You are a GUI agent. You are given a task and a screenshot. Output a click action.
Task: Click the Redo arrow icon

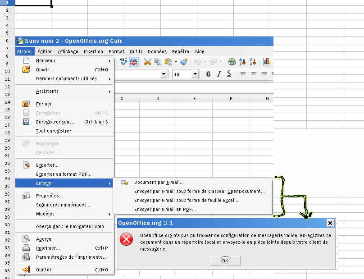[x=213, y=62]
